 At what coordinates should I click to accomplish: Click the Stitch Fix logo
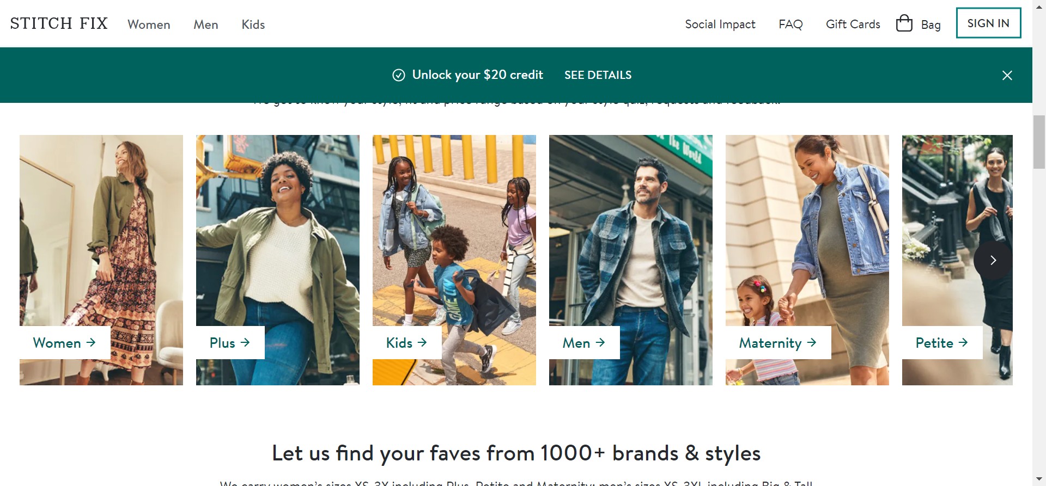59,24
